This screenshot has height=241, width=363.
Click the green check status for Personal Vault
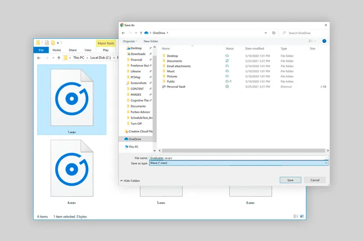227,86
